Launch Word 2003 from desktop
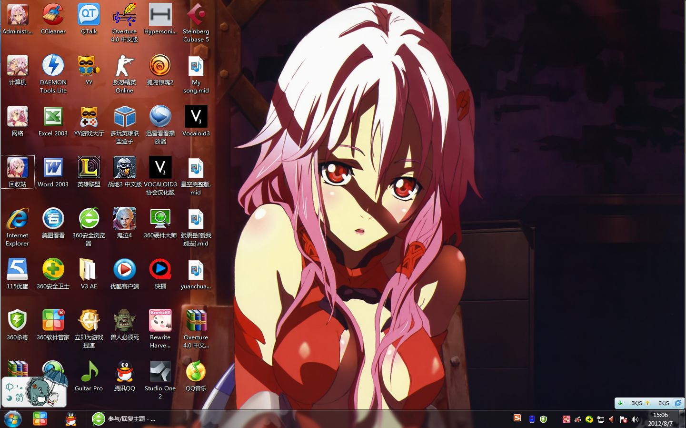Viewport: 686px width, 428px height. pos(53,172)
